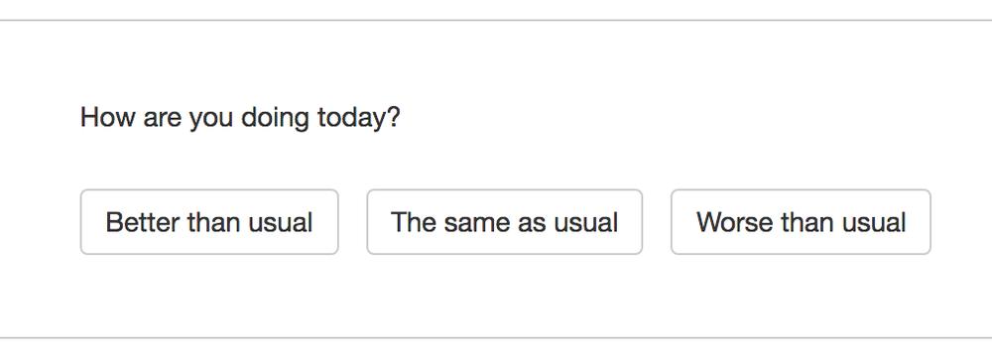Viewport: 992px width, 362px height.
Task: Answer that you feel better than usual
Action: (209, 222)
